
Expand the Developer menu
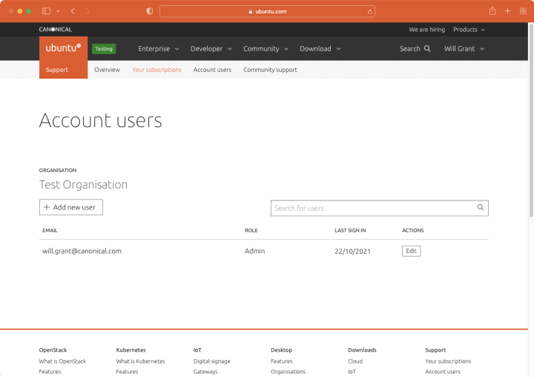(211, 49)
